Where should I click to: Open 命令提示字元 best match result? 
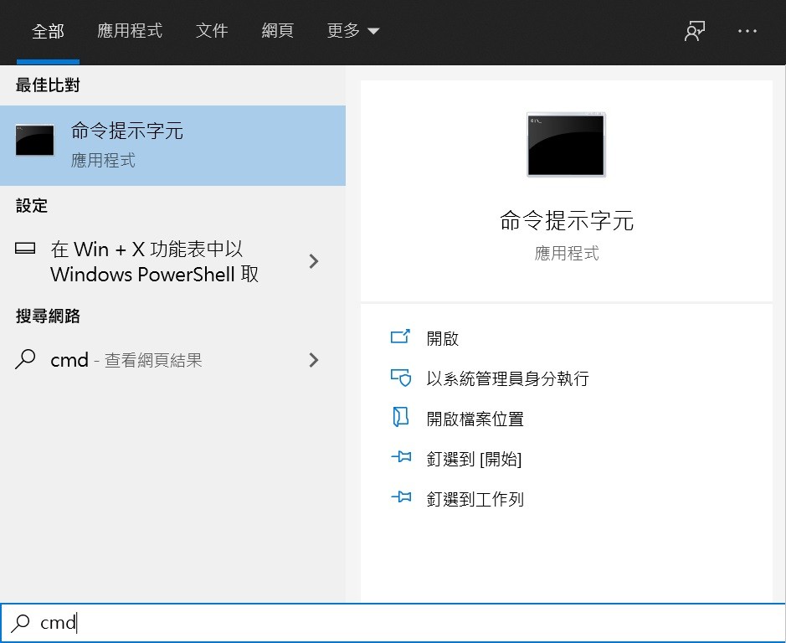click(x=172, y=146)
